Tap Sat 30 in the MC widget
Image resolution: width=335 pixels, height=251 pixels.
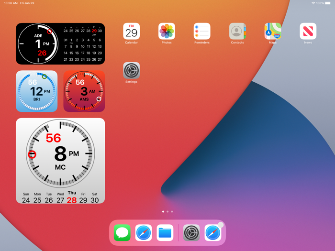pos(95,198)
